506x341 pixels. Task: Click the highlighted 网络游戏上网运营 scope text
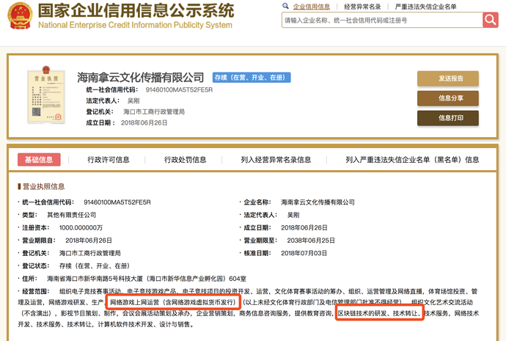[173, 302]
